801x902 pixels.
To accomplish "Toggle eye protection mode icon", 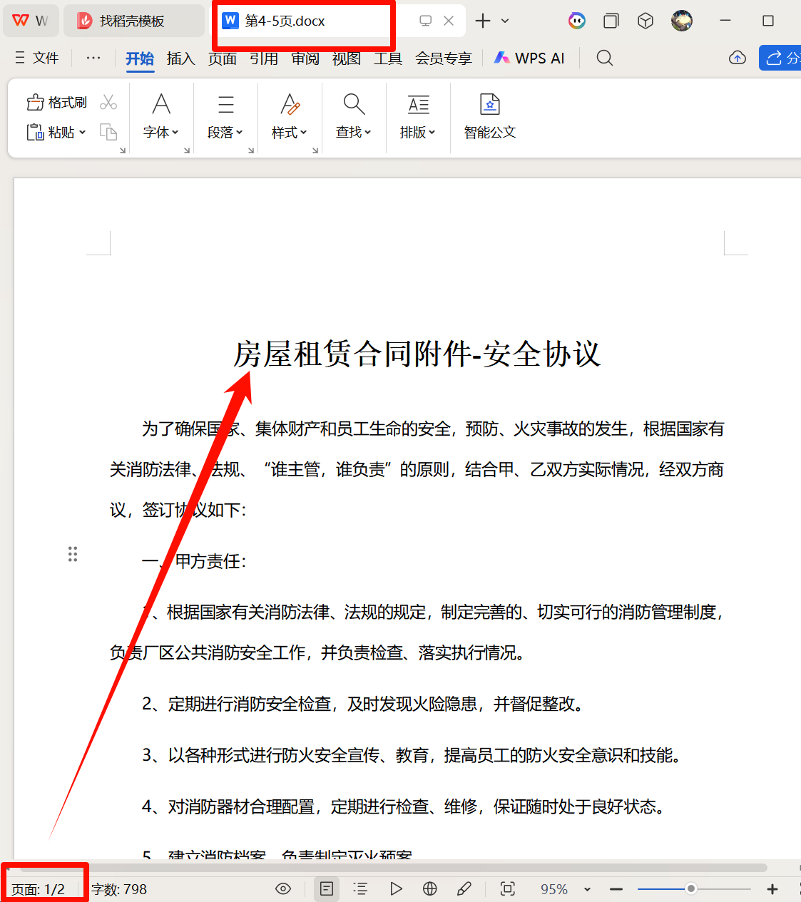I will [x=283, y=888].
